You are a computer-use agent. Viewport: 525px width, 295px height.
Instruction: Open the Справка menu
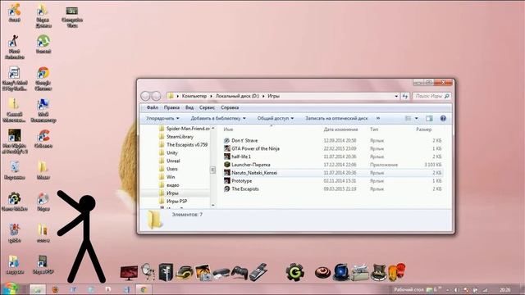[230, 107]
